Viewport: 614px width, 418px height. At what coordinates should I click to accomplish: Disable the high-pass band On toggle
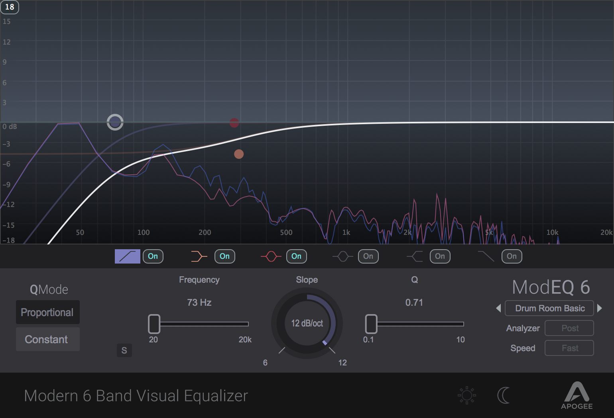[153, 256]
